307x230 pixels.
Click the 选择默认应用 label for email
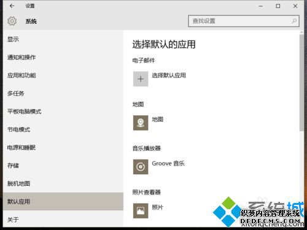point(169,75)
